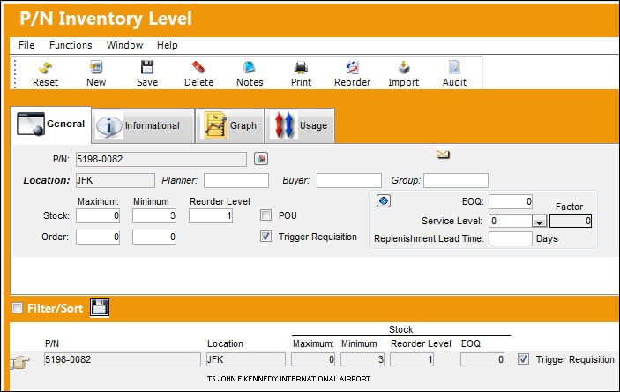
Task: Open the File menu
Action: [x=26, y=45]
